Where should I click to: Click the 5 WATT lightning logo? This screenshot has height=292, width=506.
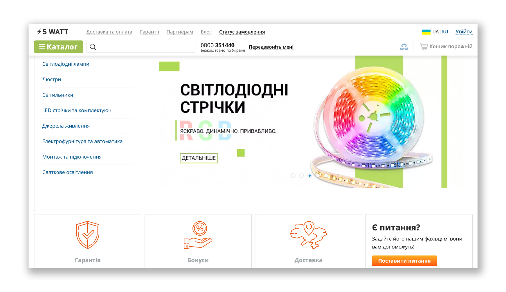pos(53,32)
